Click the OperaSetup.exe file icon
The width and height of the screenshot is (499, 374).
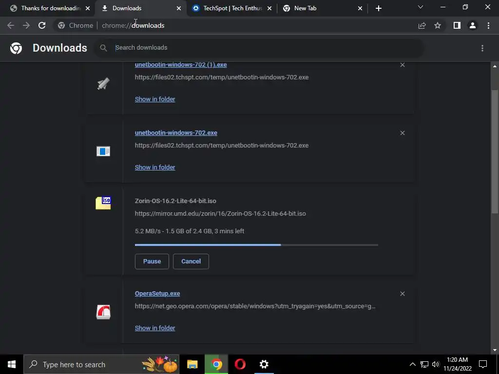(103, 312)
